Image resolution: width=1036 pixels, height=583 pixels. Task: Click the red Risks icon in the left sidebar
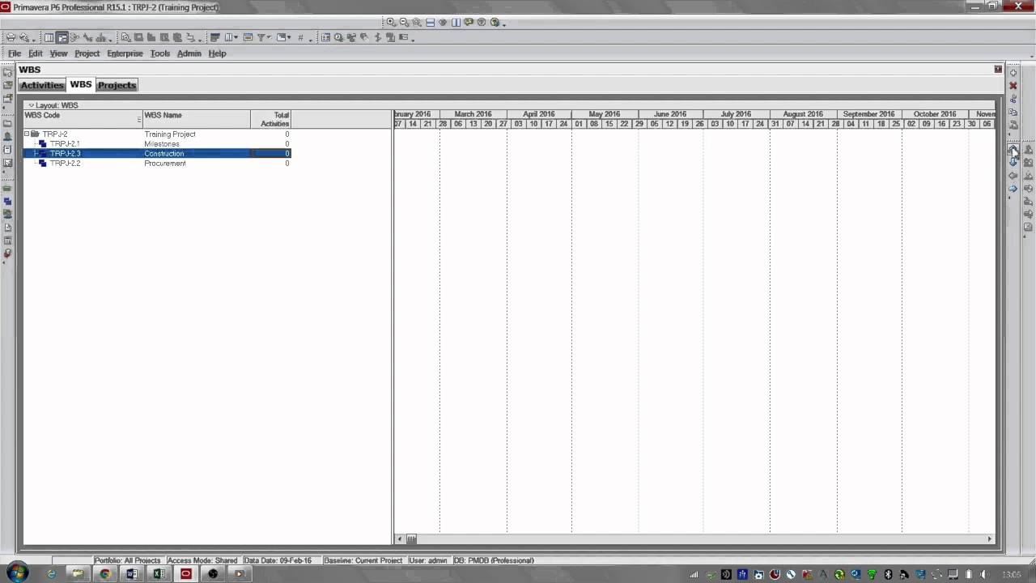(7, 253)
